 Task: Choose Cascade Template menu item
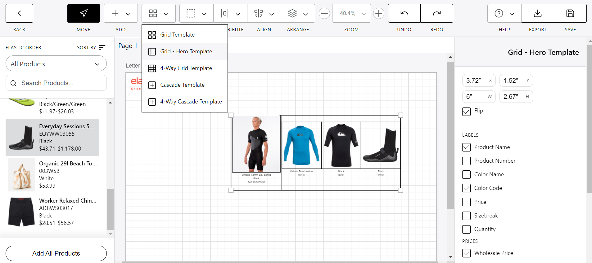click(x=182, y=85)
